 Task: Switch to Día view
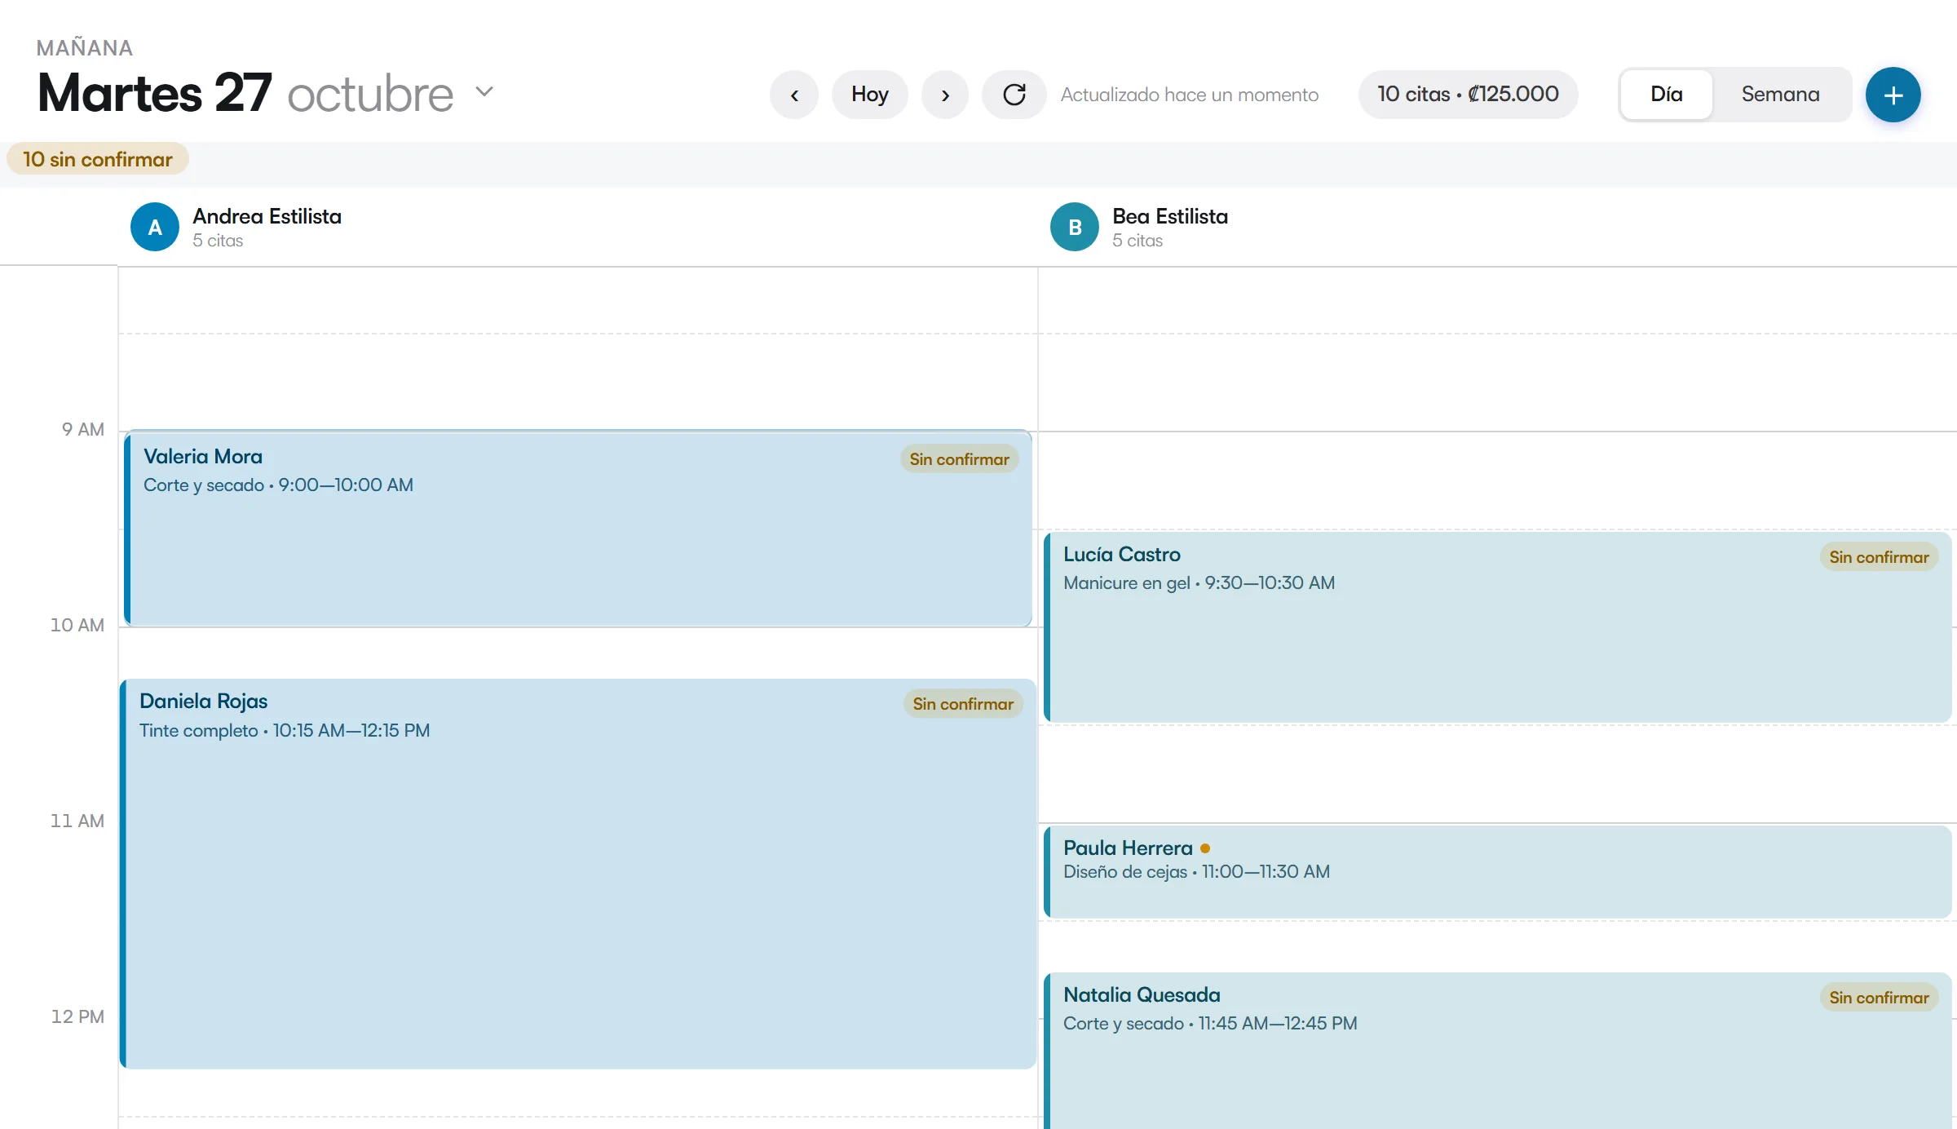pyautogui.click(x=1666, y=95)
